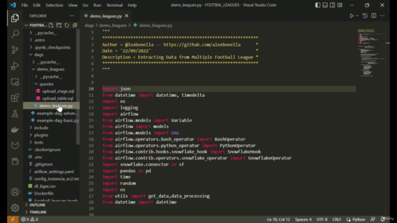
Task: Open the Edit menu
Action: (37, 5)
